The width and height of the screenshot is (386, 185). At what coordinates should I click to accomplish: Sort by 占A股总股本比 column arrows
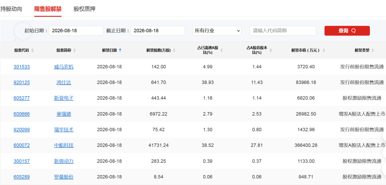271,50
